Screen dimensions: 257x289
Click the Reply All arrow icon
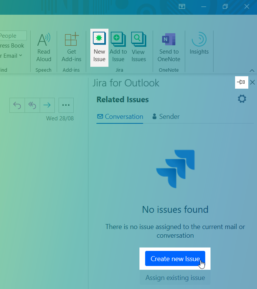(x=32, y=105)
